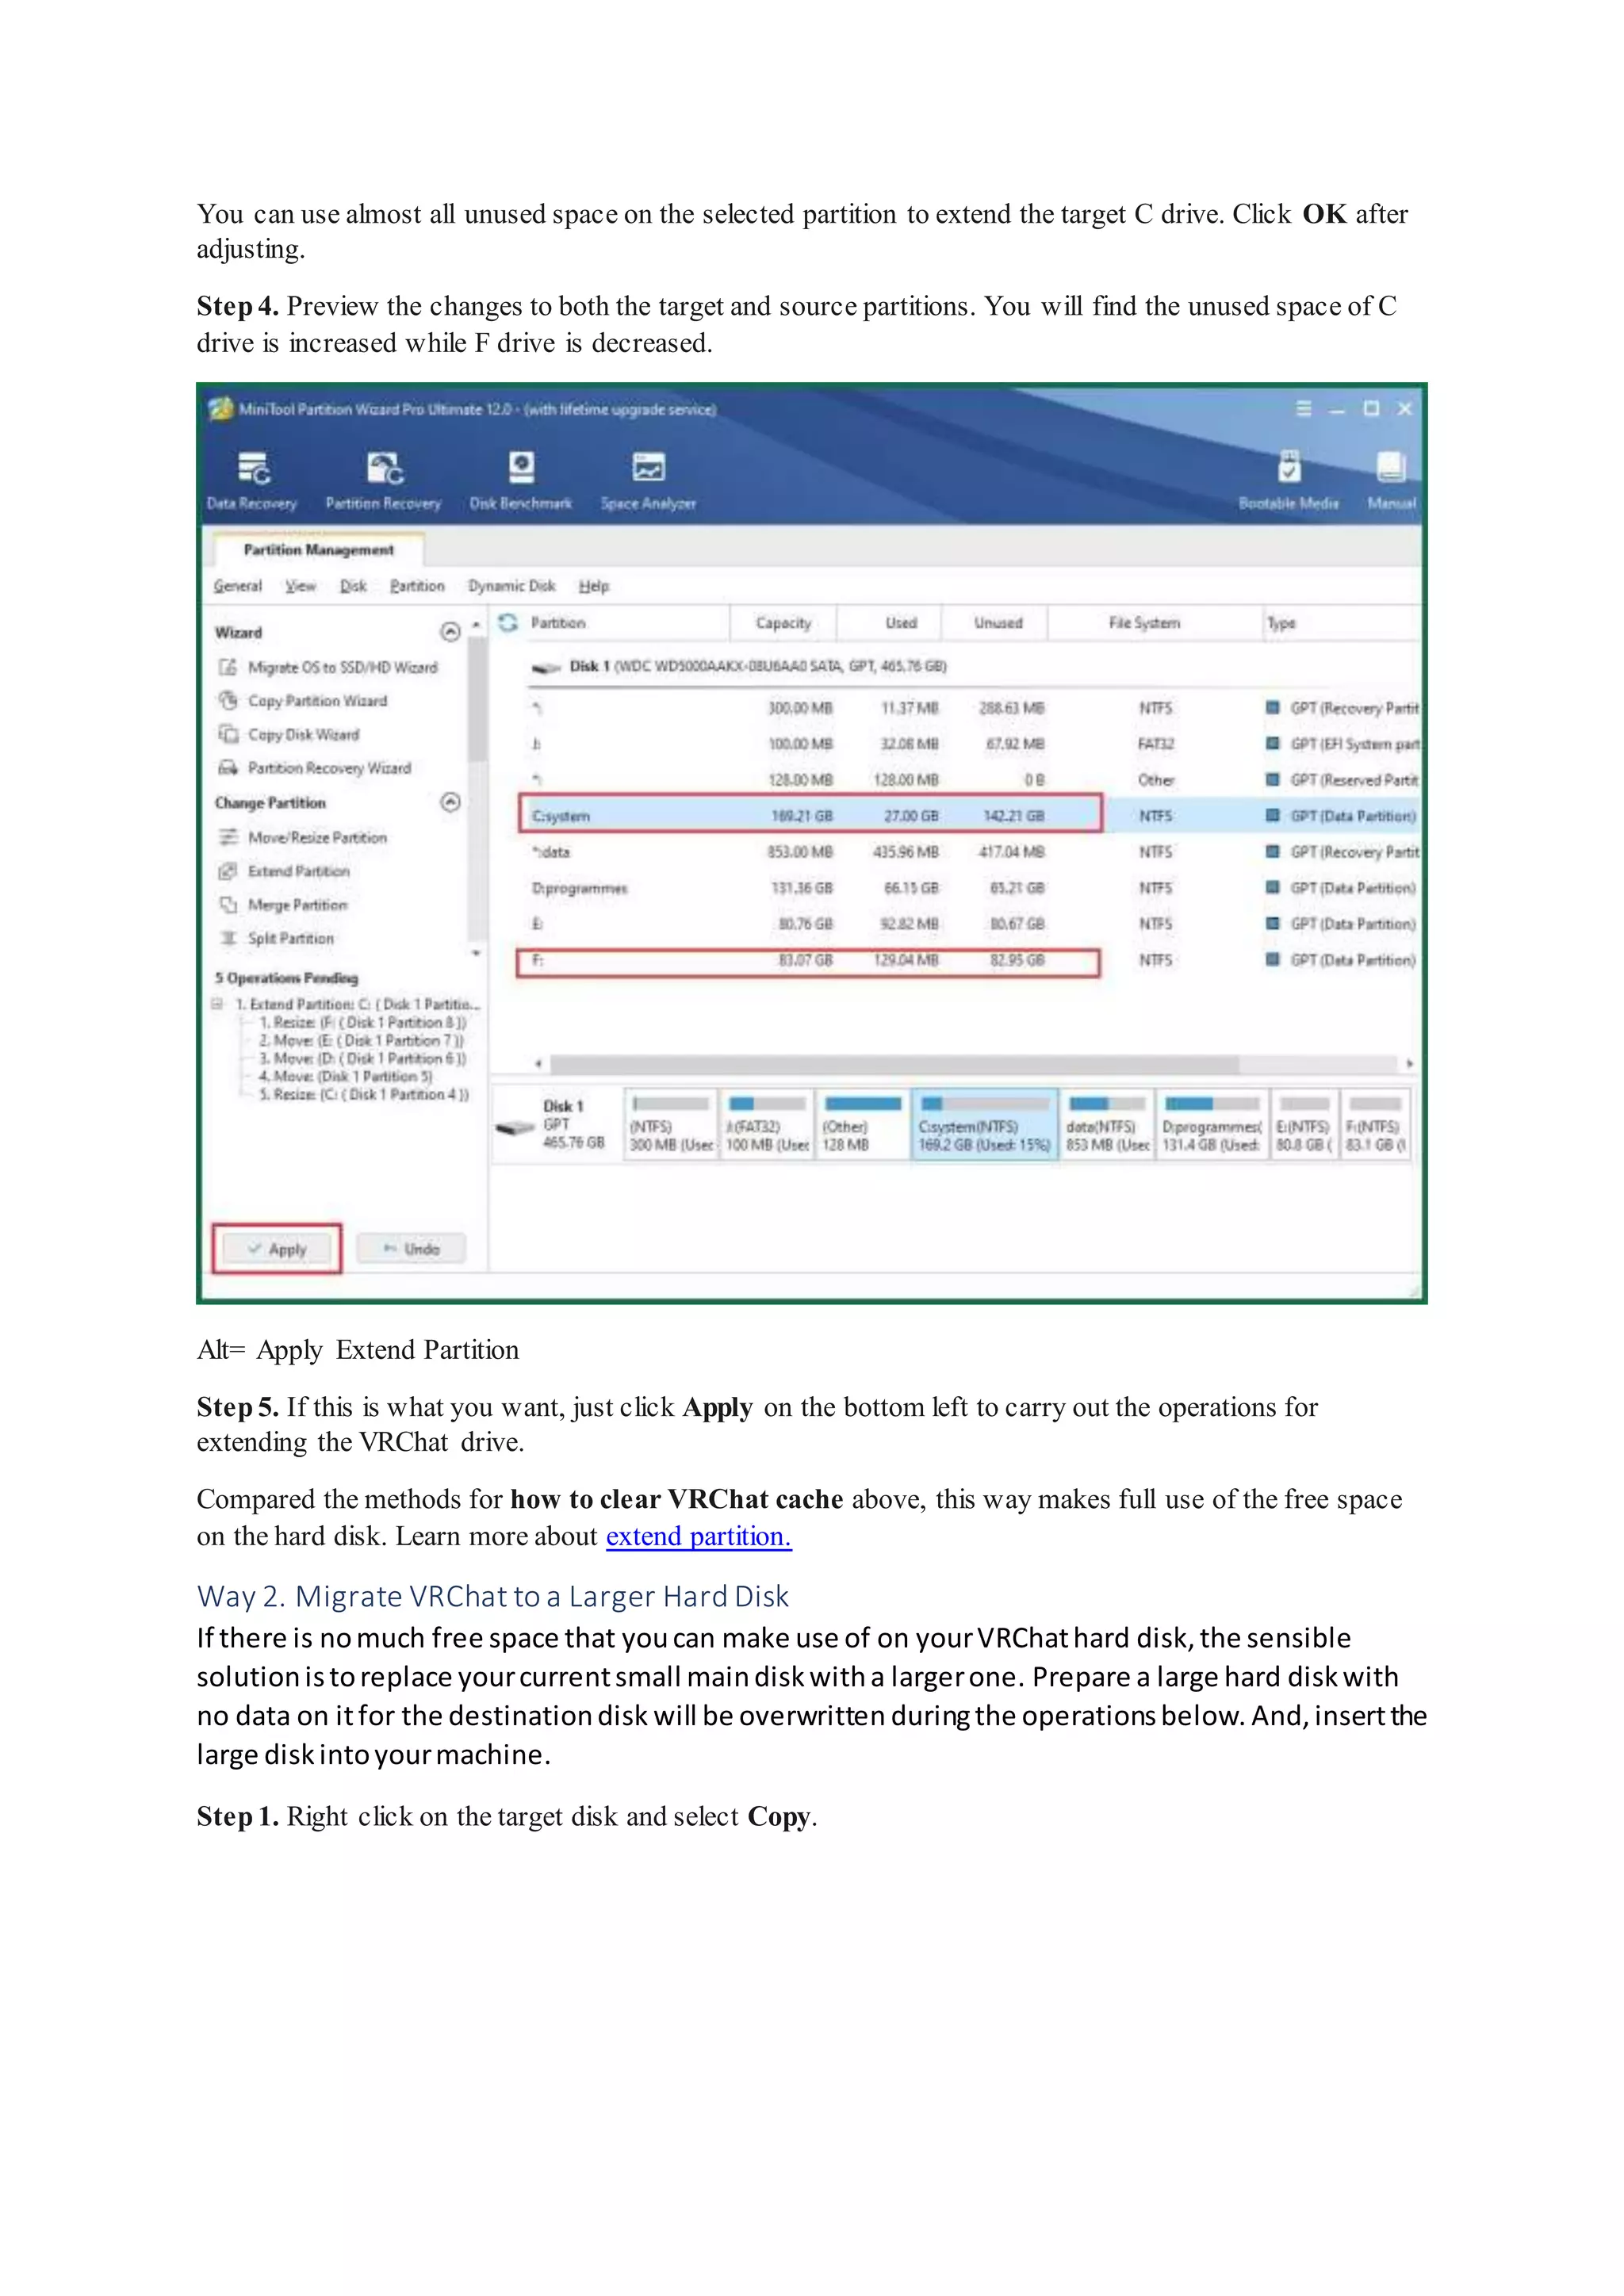Select the C:system partition block in disk map
Viewport: 1624px width, 2296px height.
click(984, 1126)
